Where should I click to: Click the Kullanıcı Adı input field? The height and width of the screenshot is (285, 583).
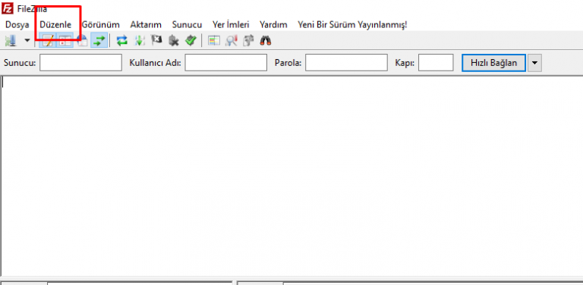point(225,63)
